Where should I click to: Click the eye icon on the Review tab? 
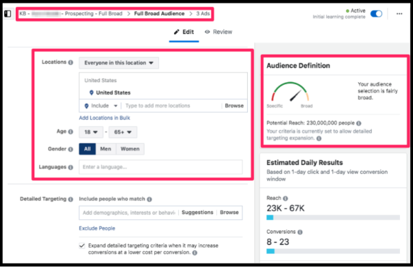coord(207,32)
